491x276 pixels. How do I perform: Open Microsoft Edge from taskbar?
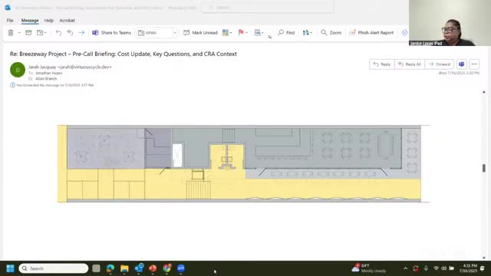coord(110,268)
